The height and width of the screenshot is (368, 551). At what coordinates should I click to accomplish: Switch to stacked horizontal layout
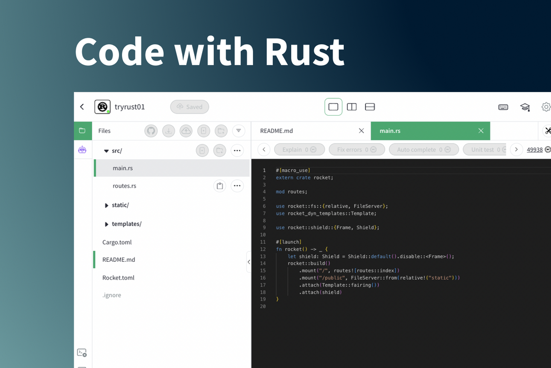370,106
